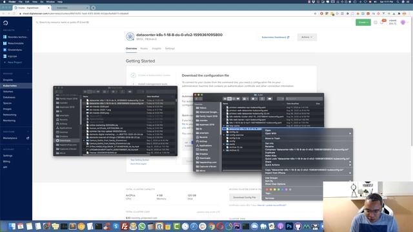Image resolution: width=413 pixels, height=232 pixels.
Task: Open FileZilla from the dock
Action: (x=125, y=226)
